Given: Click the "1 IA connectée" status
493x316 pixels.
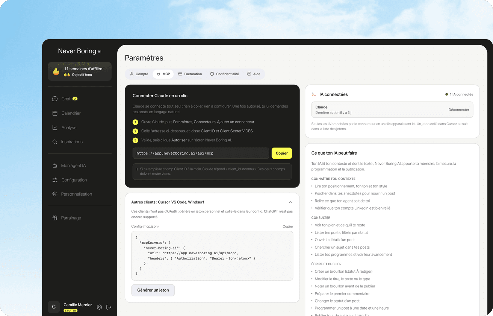Looking at the screenshot, I should (x=459, y=94).
